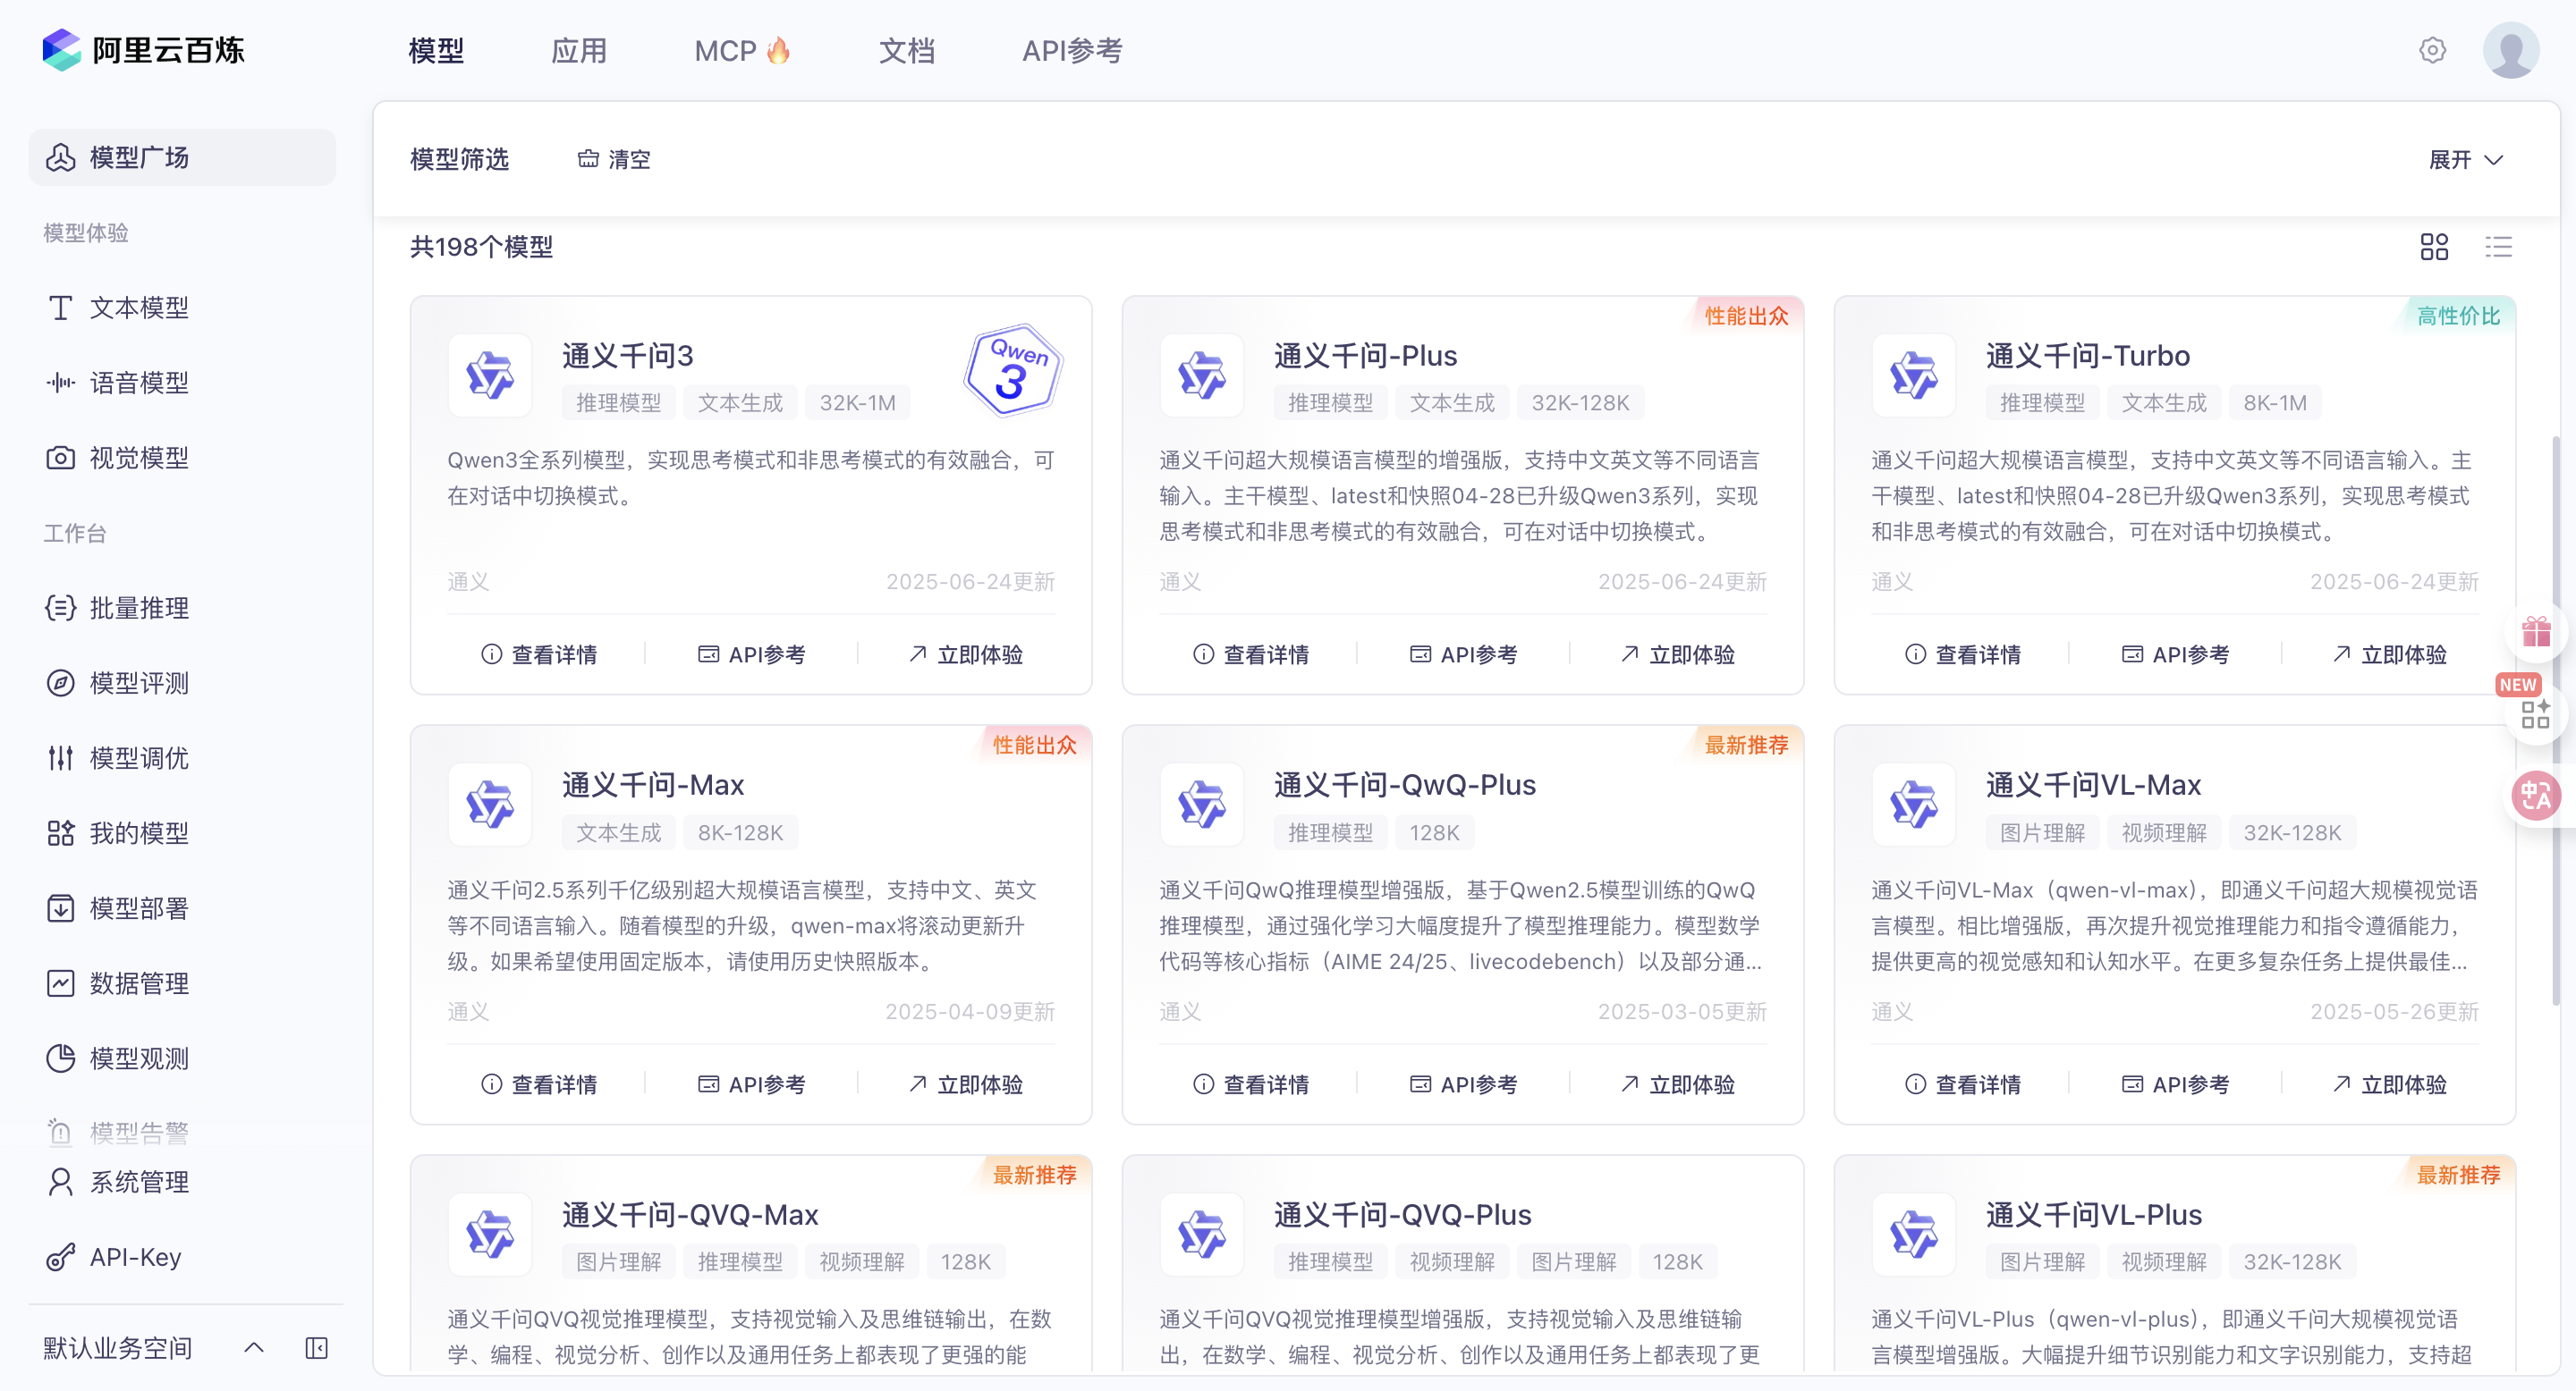Open 批量推理 in the sidebar
This screenshot has width=2576, height=1391.
(182, 608)
